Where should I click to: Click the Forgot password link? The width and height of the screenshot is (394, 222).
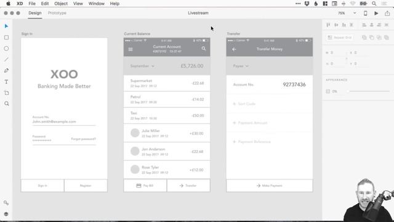coord(84,139)
